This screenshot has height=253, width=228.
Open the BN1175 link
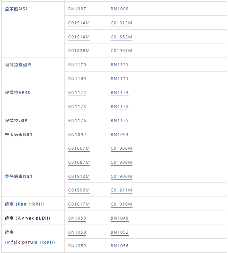120,121
